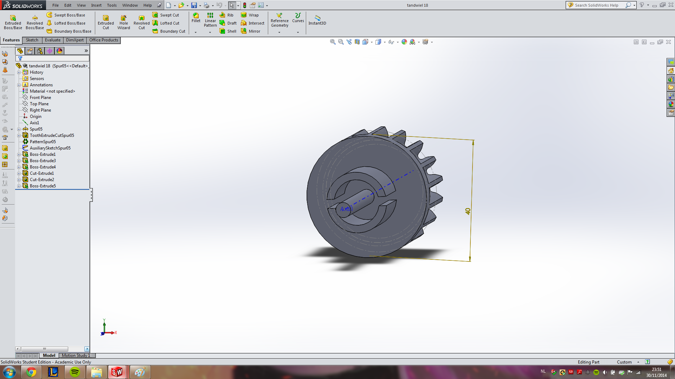Viewport: 675px width, 379px height.
Task: Select the Draft feature tool
Action: [228, 23]
